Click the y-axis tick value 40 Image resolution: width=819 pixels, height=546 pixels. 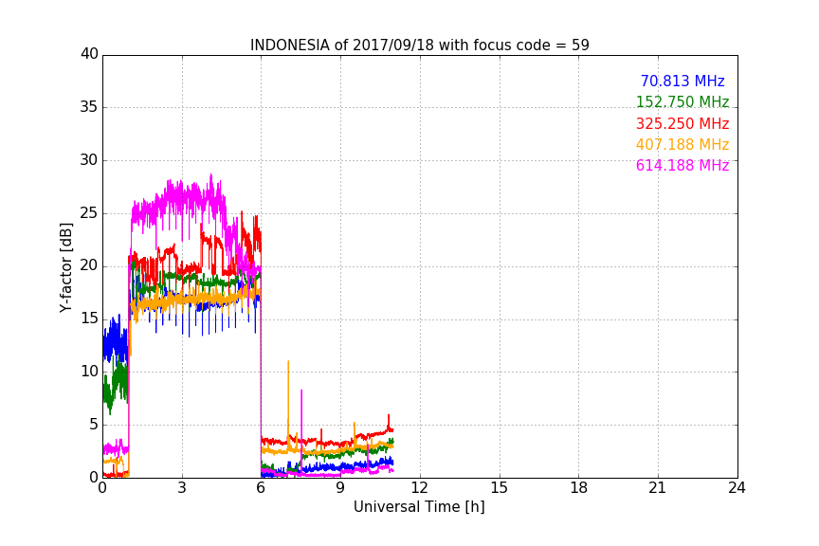89,54
